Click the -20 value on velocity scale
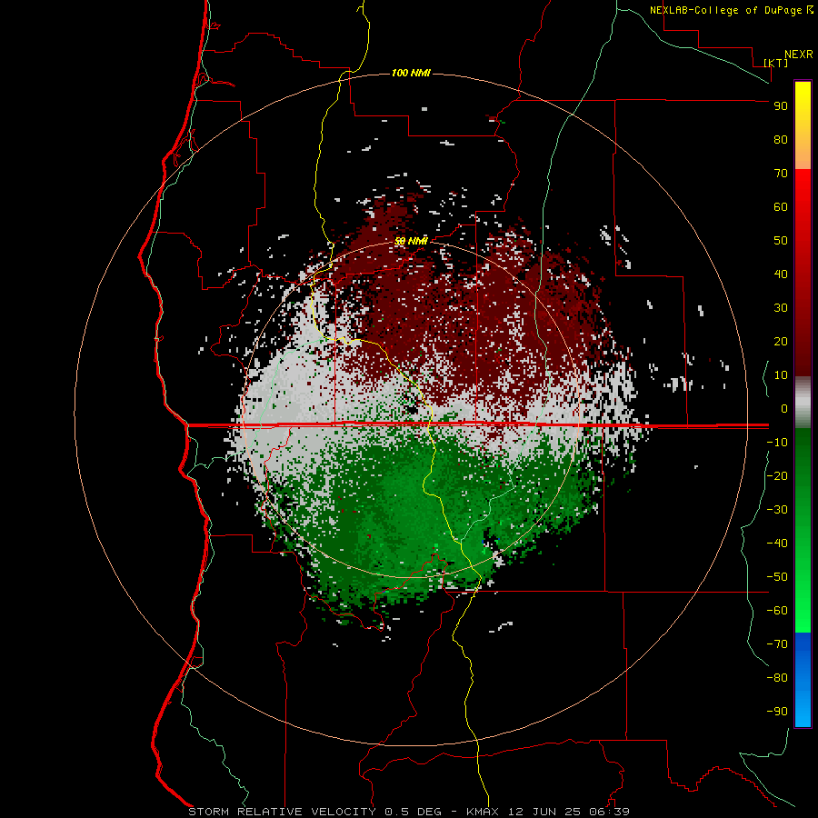Screen dimensions: 818x818 coord(777,475)
